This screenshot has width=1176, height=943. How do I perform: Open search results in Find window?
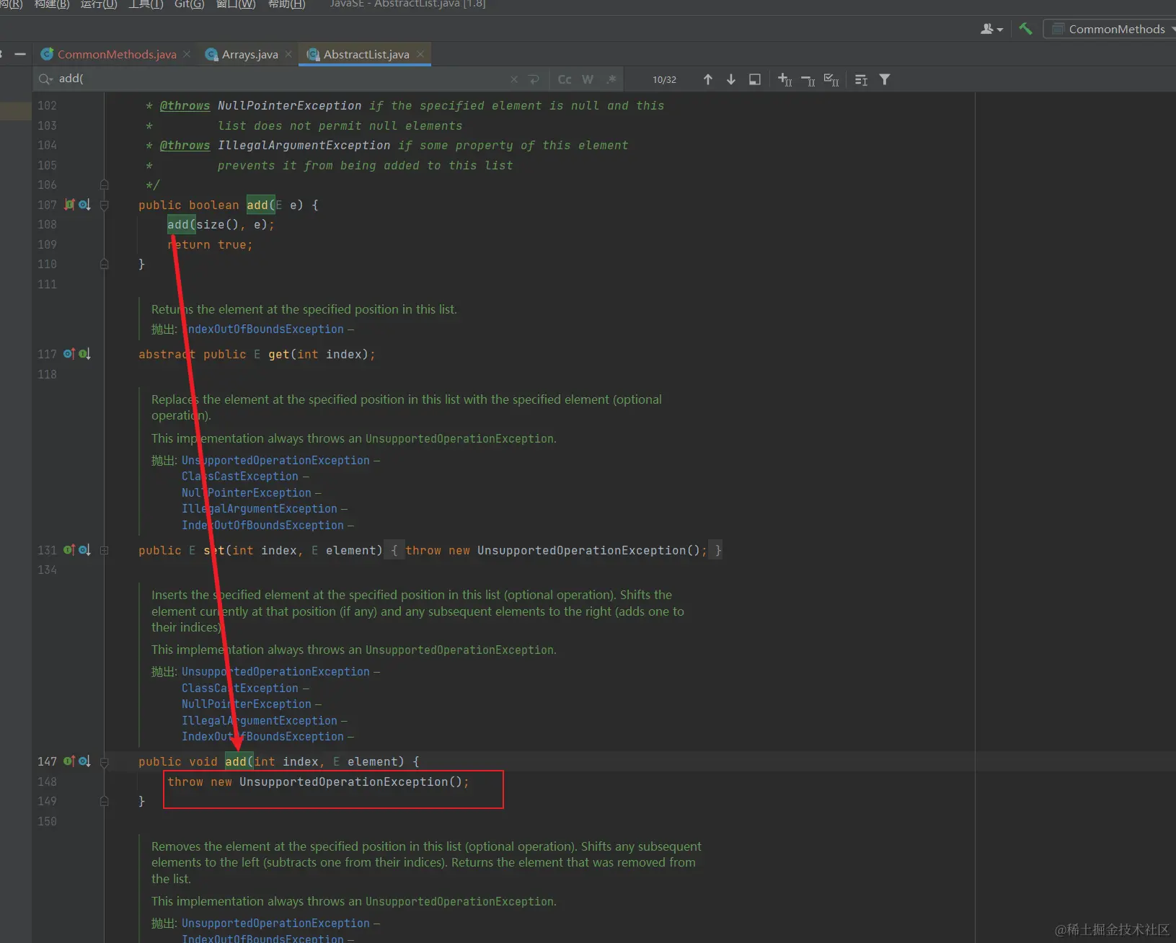tap(755, 79)
